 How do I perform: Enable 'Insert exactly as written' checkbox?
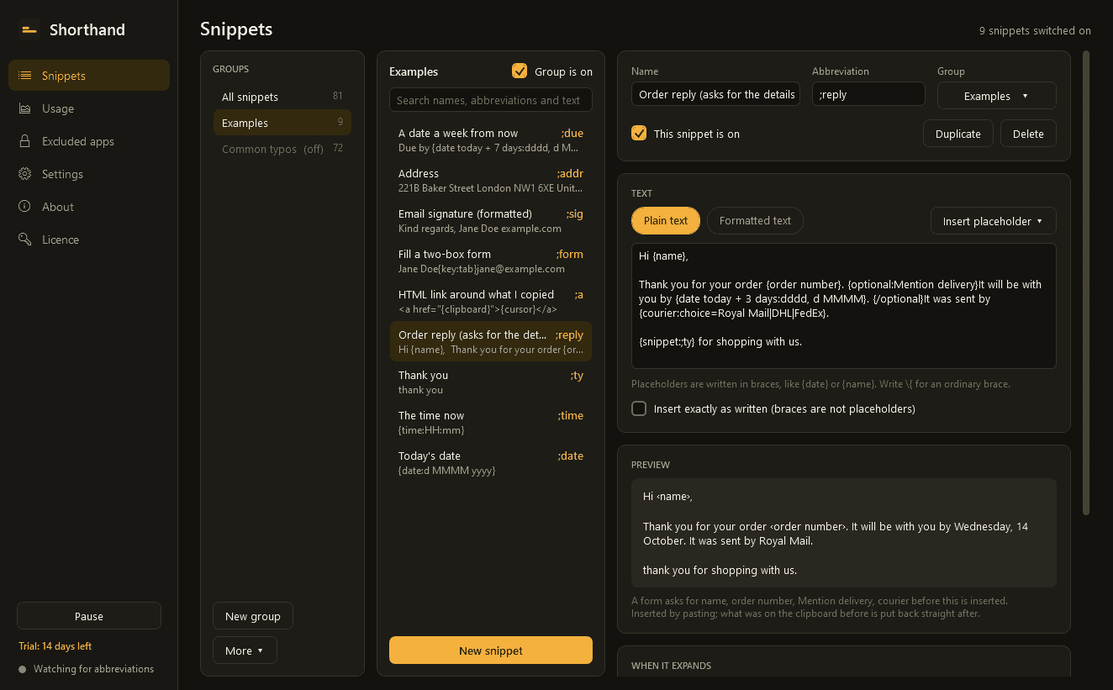639,408
